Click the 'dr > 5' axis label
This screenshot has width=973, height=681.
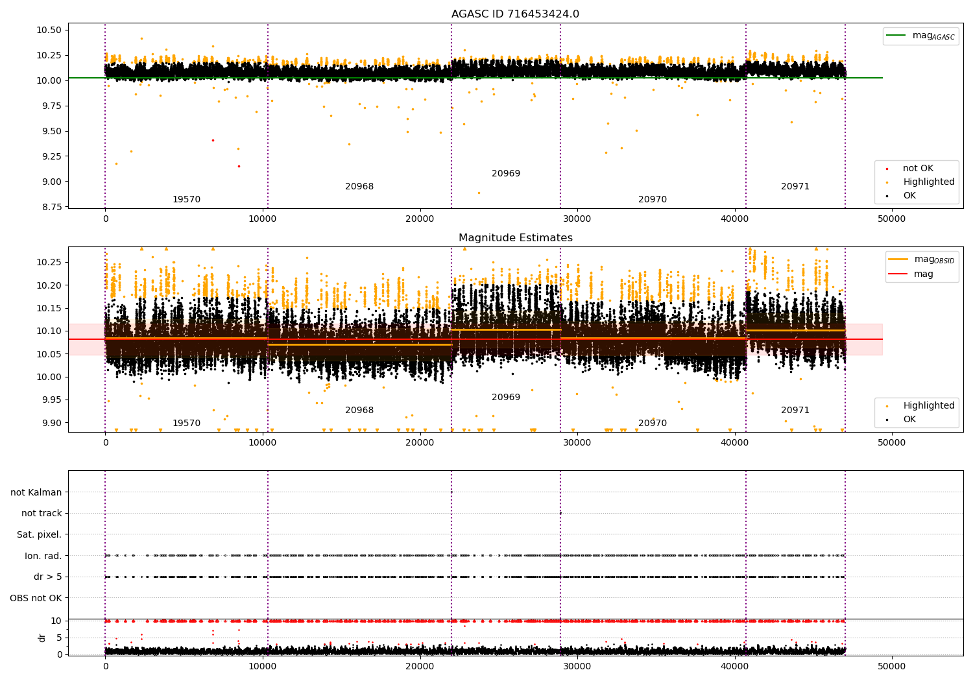click(48, 577)
